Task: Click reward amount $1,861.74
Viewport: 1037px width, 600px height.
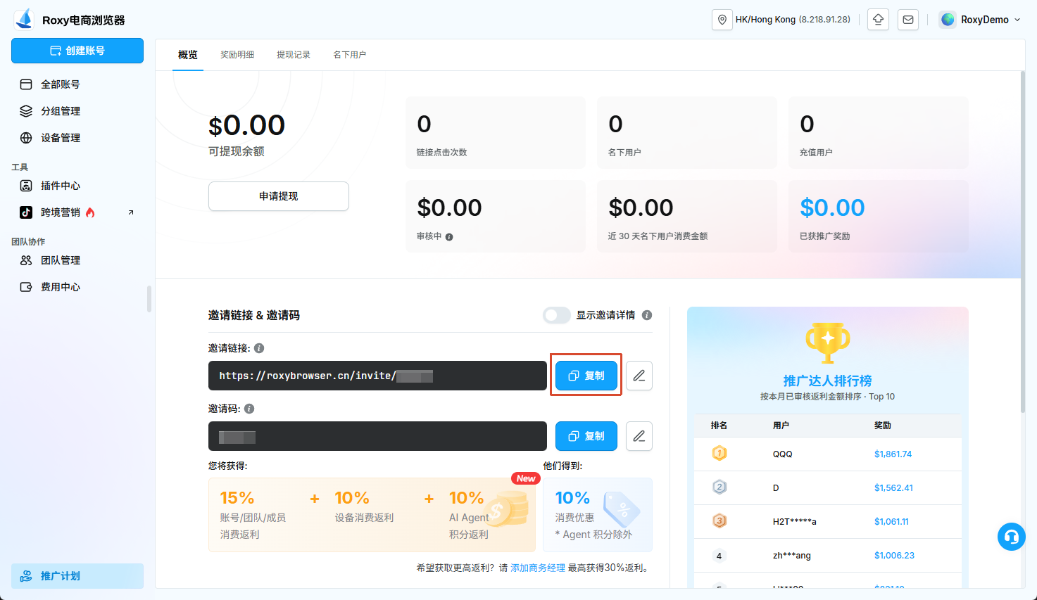Action: coord(893,454)
